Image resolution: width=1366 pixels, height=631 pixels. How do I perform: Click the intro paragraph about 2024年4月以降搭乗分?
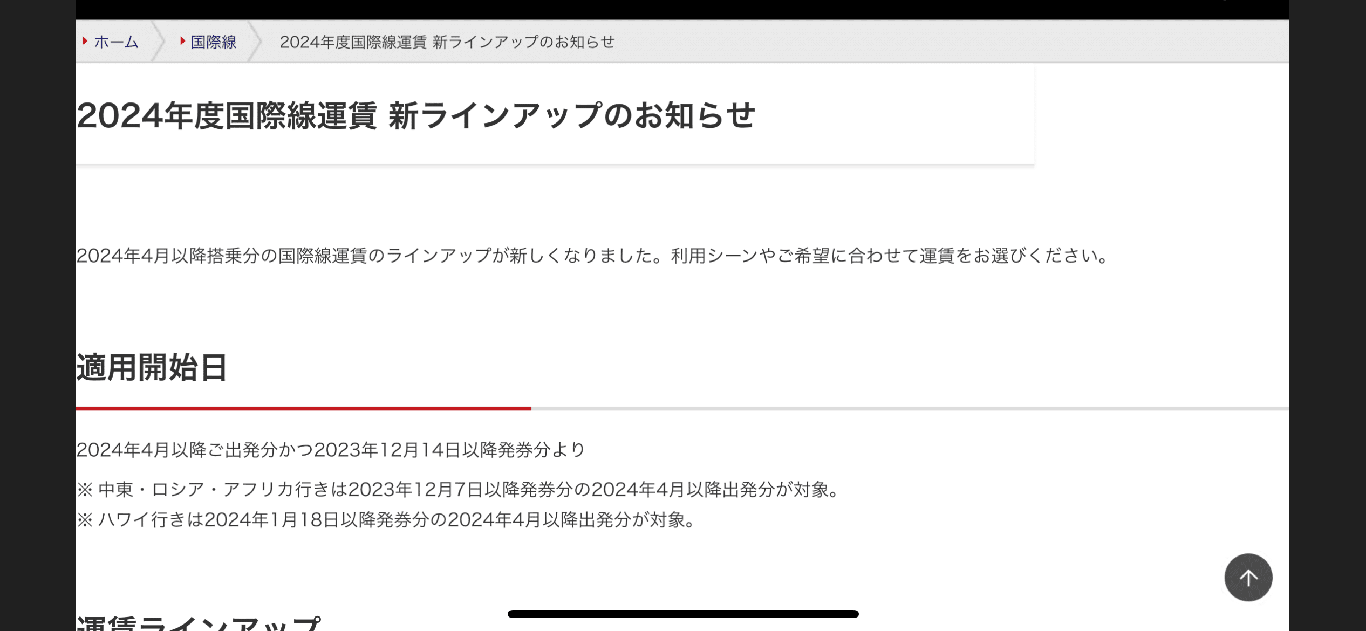pos(593,255)
